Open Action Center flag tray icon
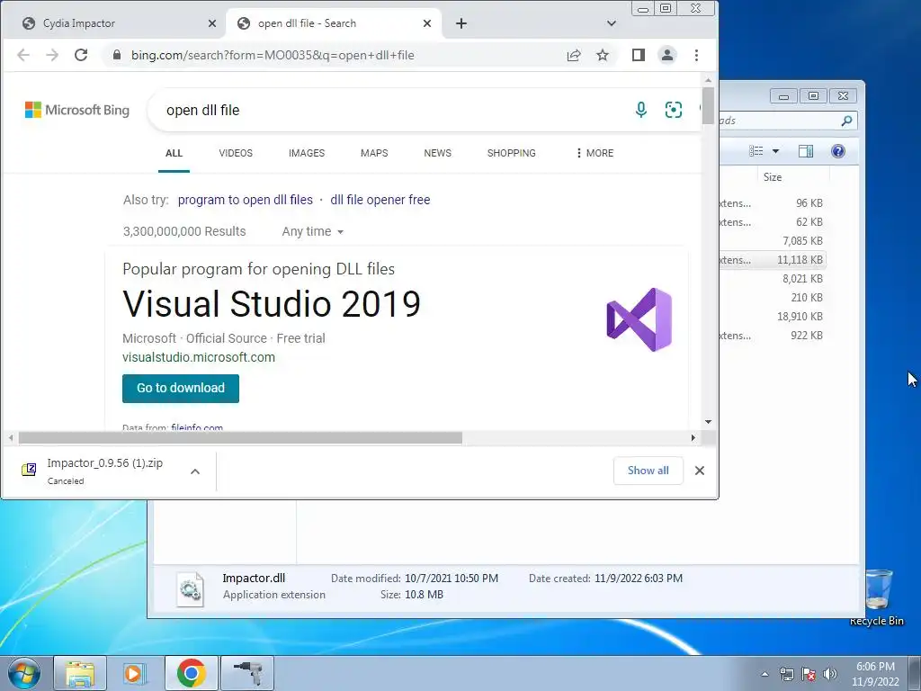921x691 pixels. point(809,674)
